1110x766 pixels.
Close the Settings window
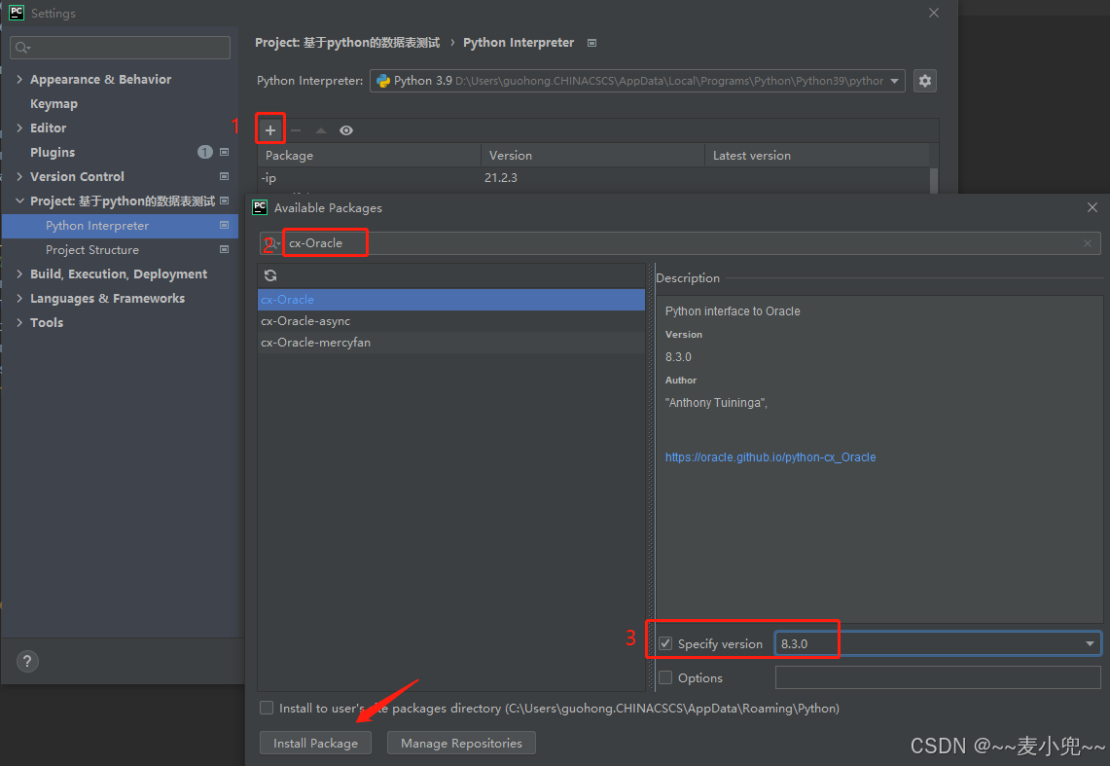pyautogui.click(x=934, y=13)
